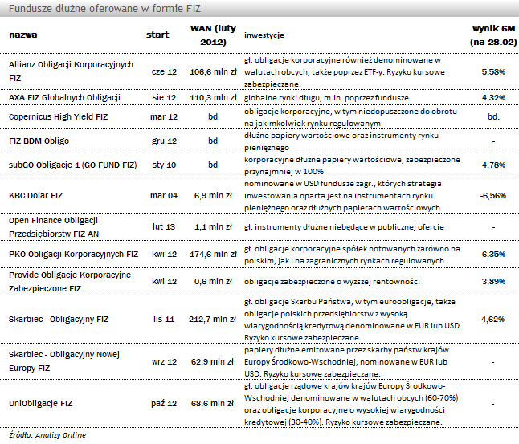Click start date 'mar 04'

click(164, 196)
